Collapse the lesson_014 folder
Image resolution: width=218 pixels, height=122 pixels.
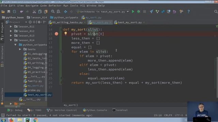11,40
